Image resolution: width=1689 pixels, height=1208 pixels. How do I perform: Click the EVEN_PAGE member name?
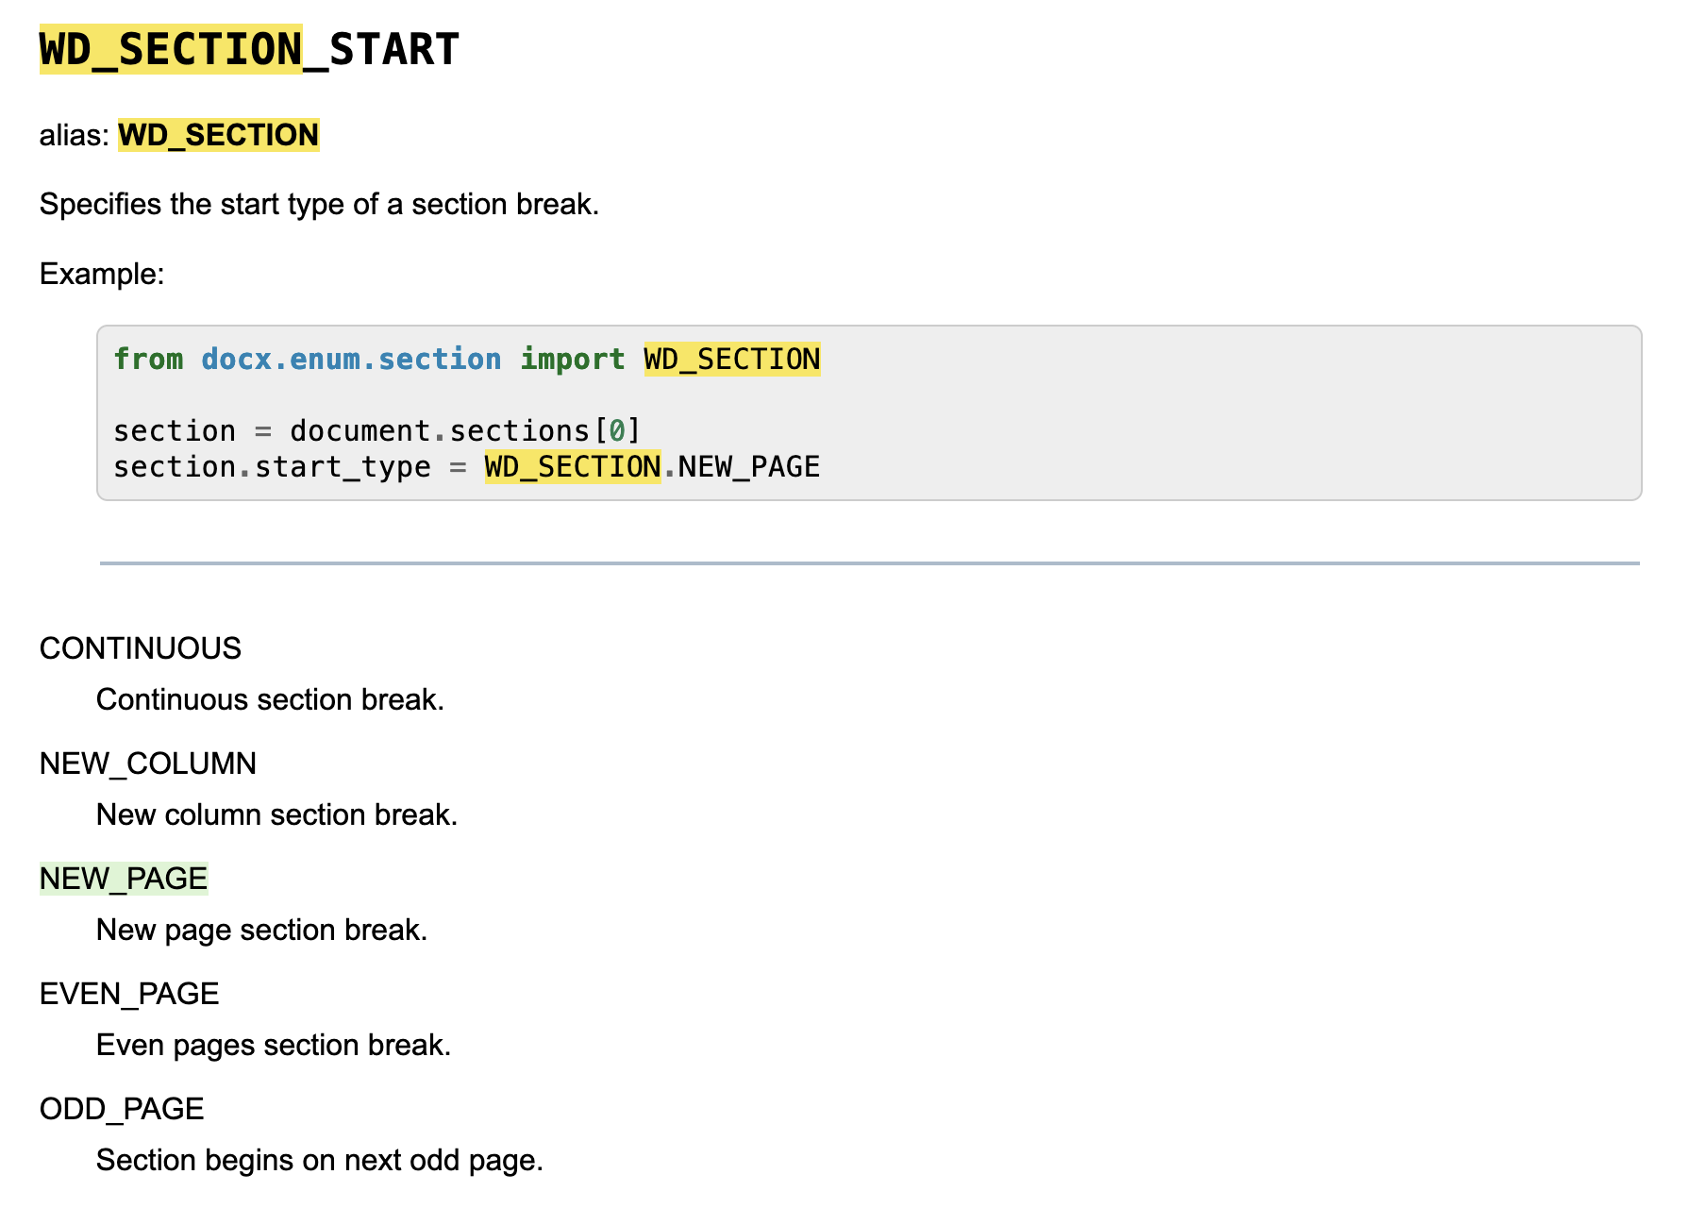tap(129, 994)
